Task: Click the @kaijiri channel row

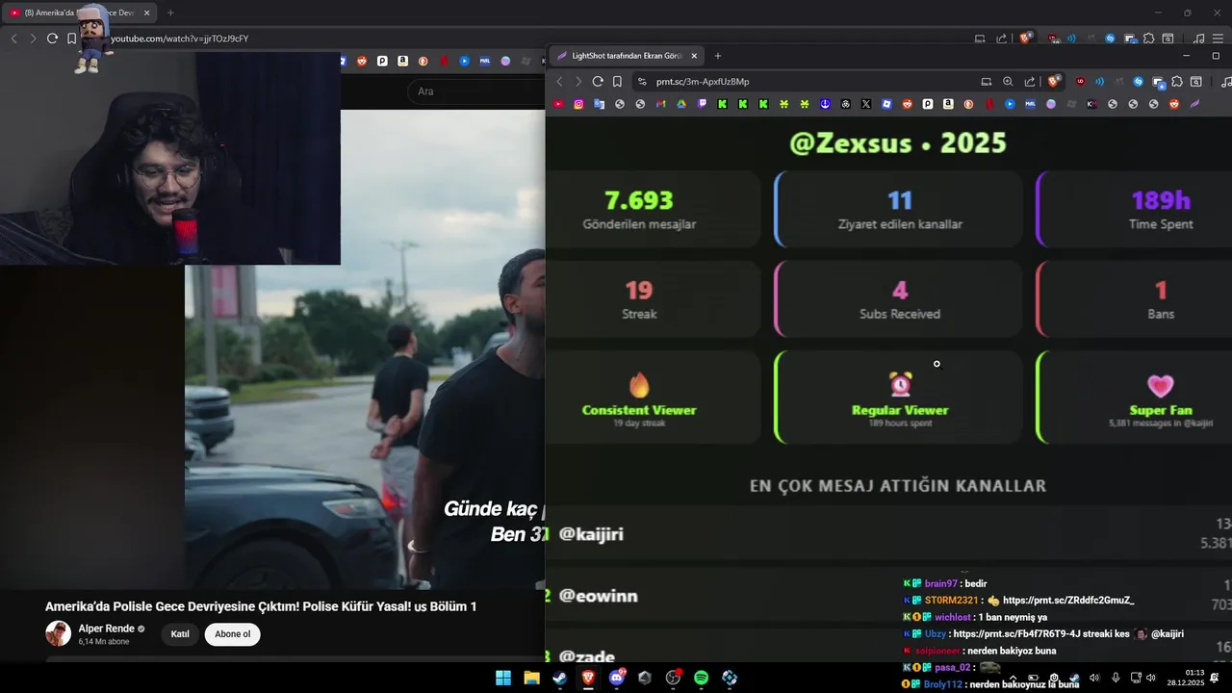Action: (888, 534)
